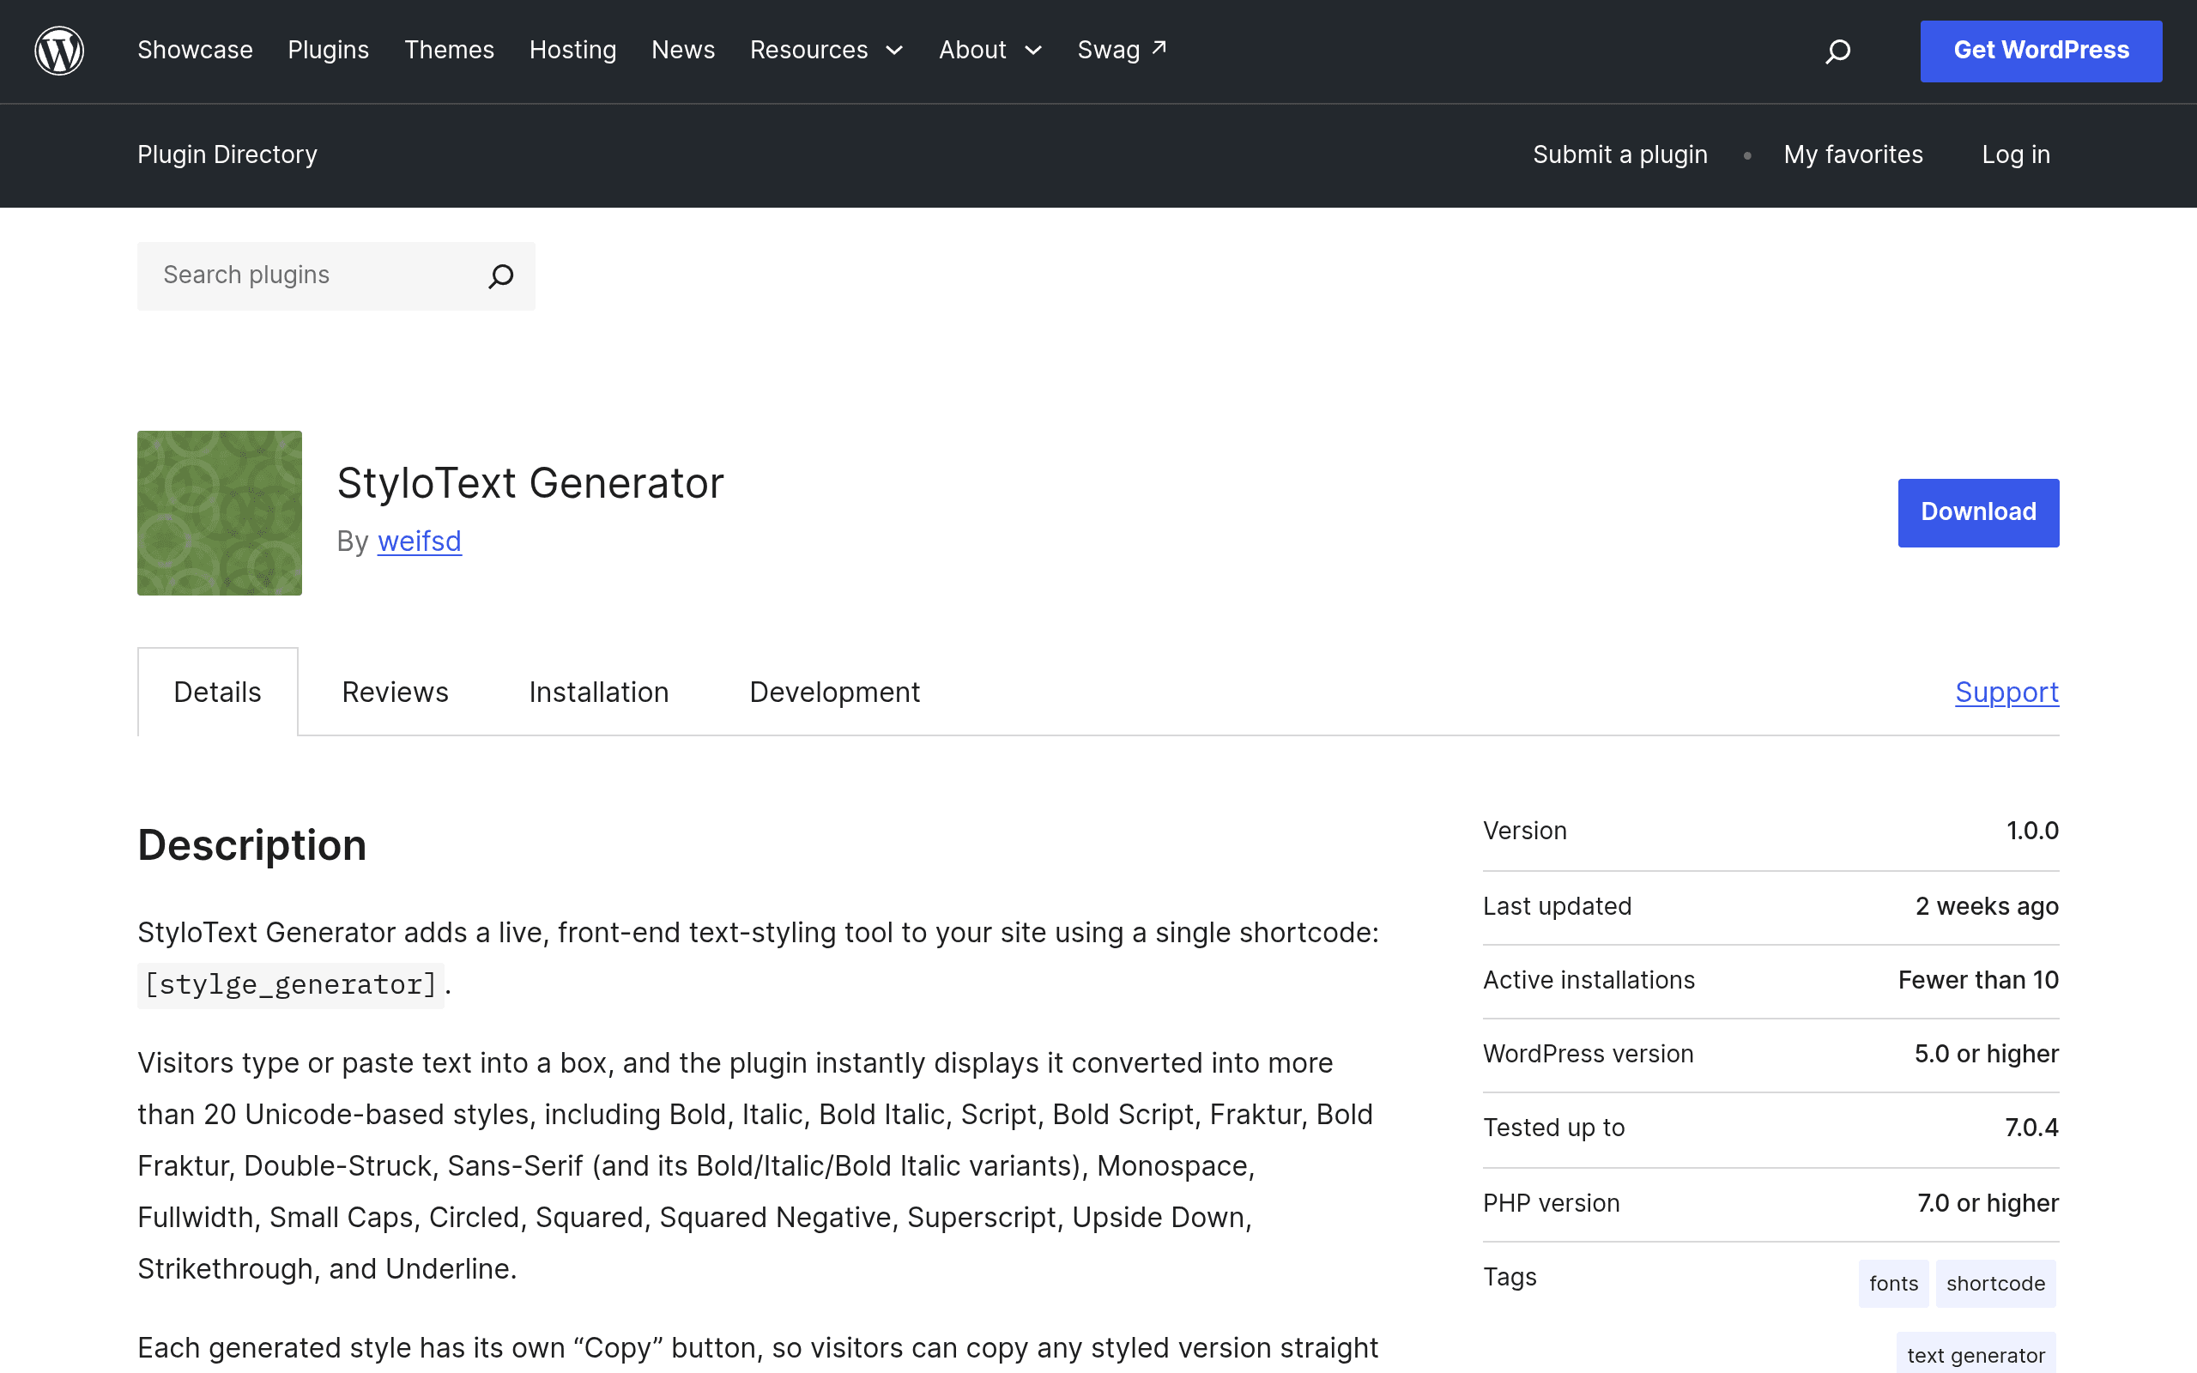Open author weifsd profile link
The width and height of the screenshot is (2197, 1373).
click(420, 541)
